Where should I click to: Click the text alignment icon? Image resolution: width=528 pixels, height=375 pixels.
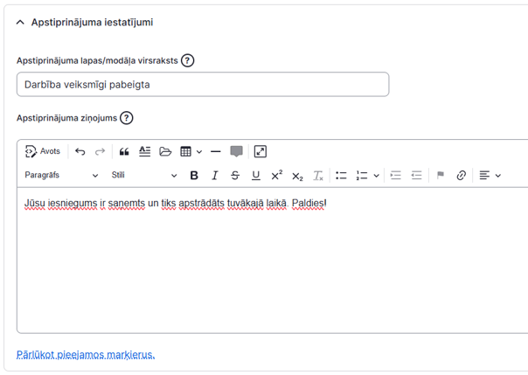click(484, 176)
